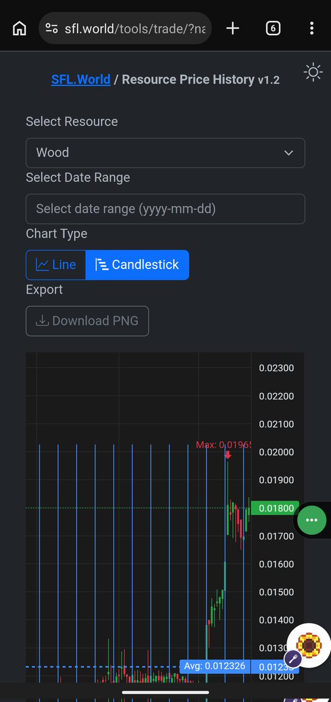Click the 0.01600 axis value
Viewport: 331px width, 702px height.
(x=276, y=565)
